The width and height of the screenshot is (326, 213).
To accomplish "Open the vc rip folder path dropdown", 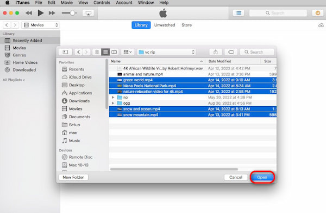I will (x=167, y=52).
